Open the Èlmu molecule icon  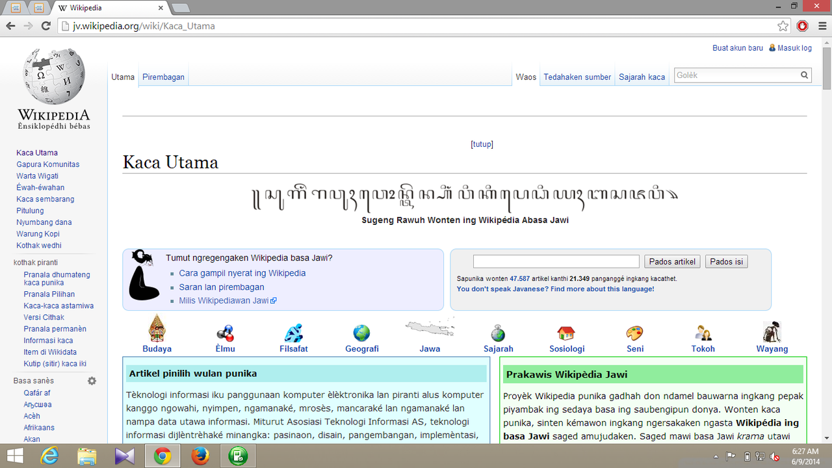225,333
